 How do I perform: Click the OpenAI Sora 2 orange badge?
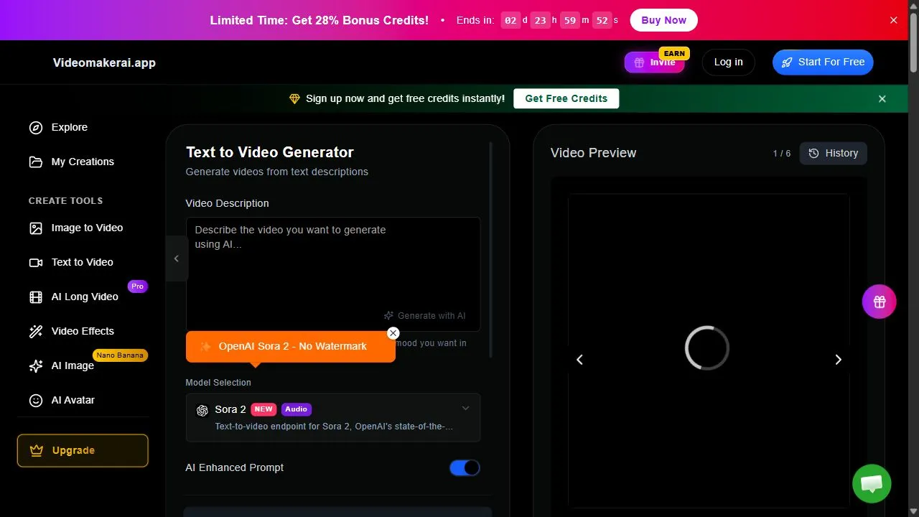coord(290,346)
